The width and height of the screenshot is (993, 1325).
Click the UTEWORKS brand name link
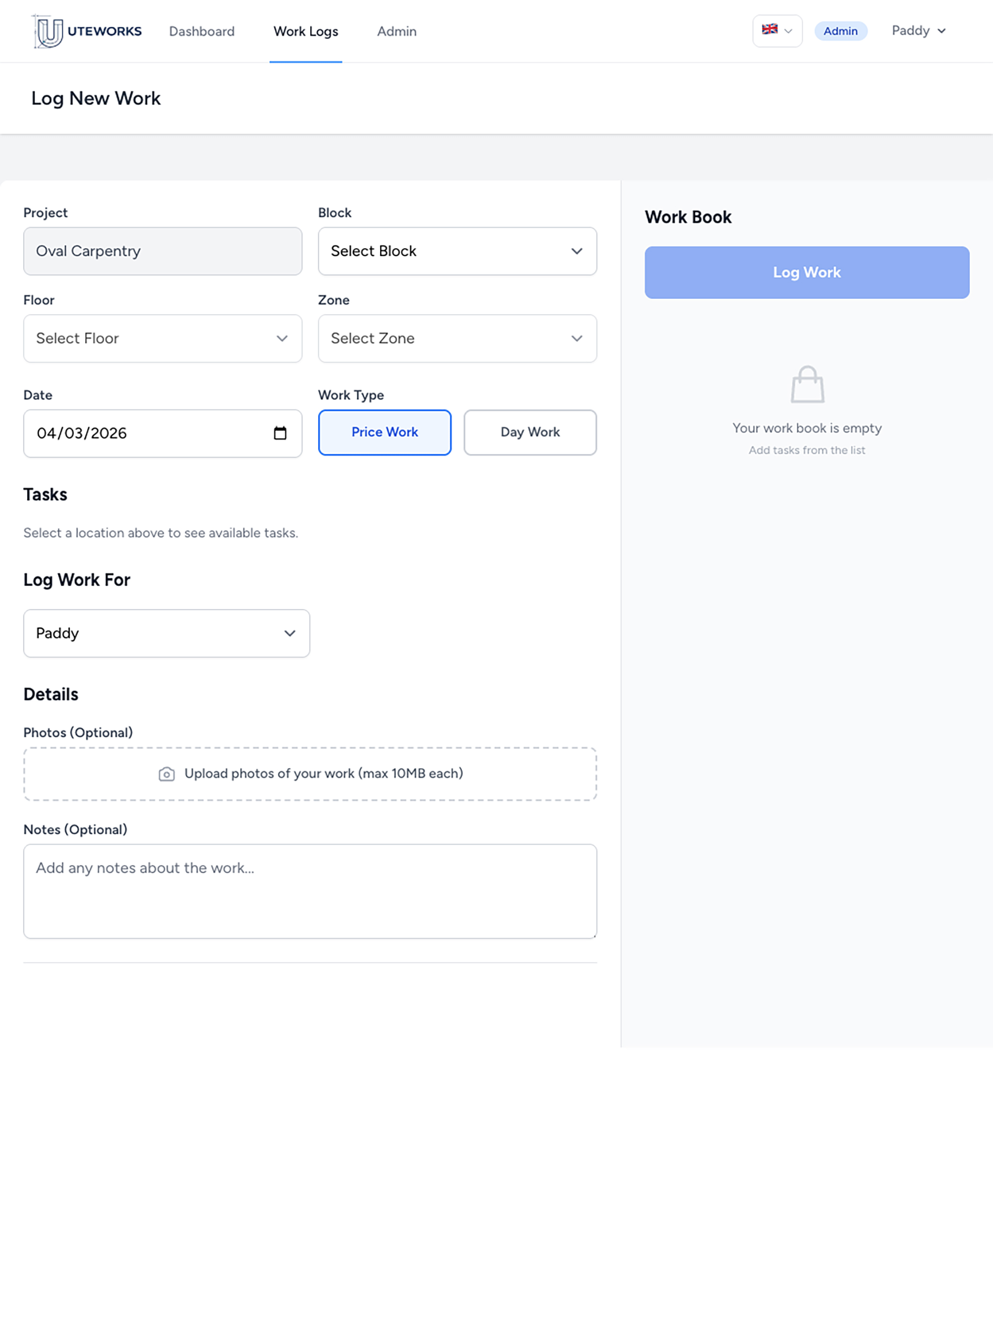tap(105, 31)
